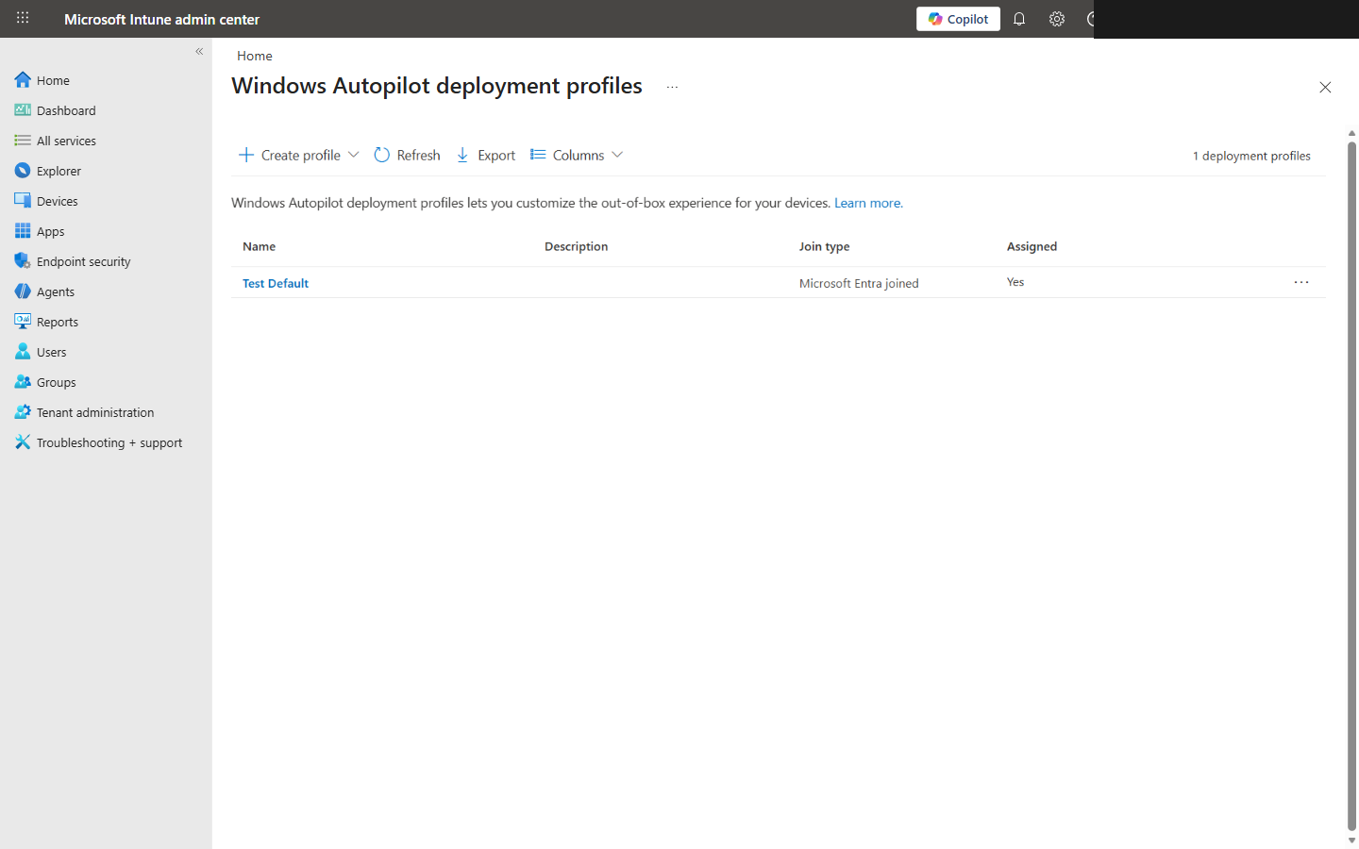Open Troubleshooting + support
Image resolution: width=1359 pixels, height=849 pixels.
[109, 441]
